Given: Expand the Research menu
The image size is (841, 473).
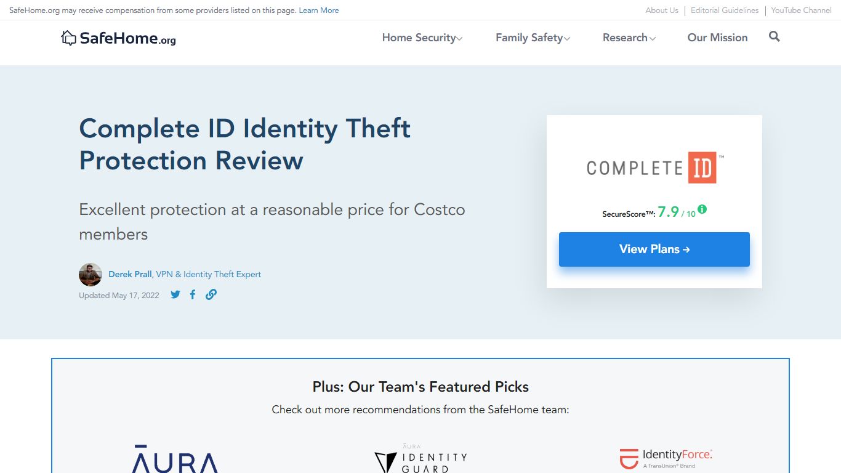Looking at the screenshot, I should click(x=629, y=38).
